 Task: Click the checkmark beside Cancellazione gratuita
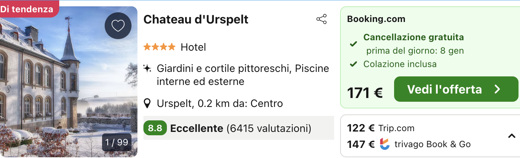point(353,44)
